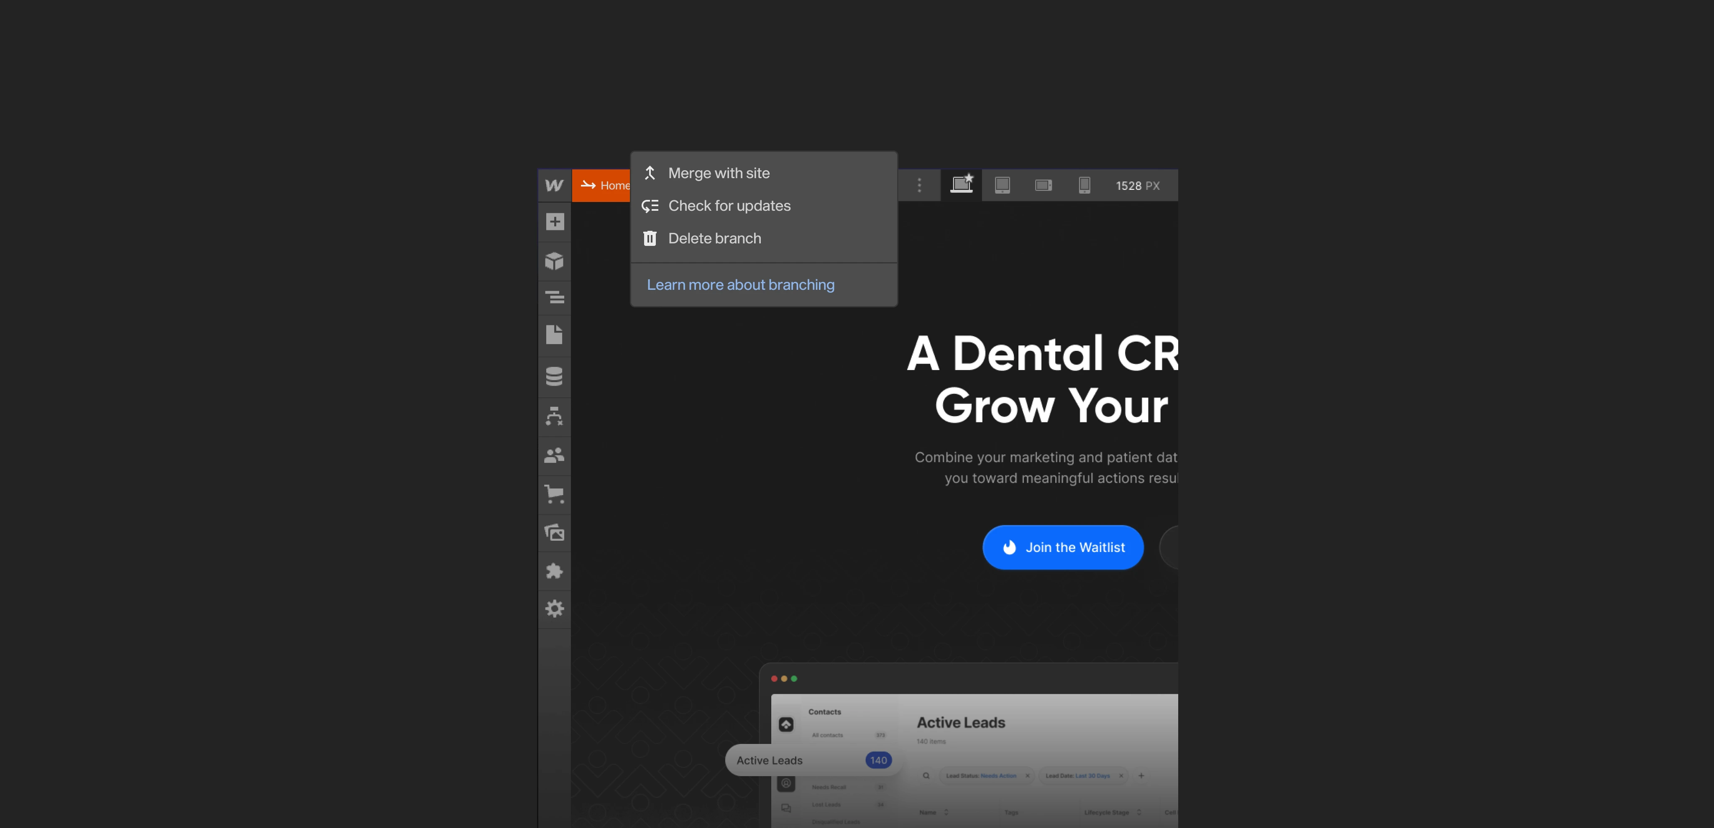Open the Ecommerce cart panel

[554, 494]
